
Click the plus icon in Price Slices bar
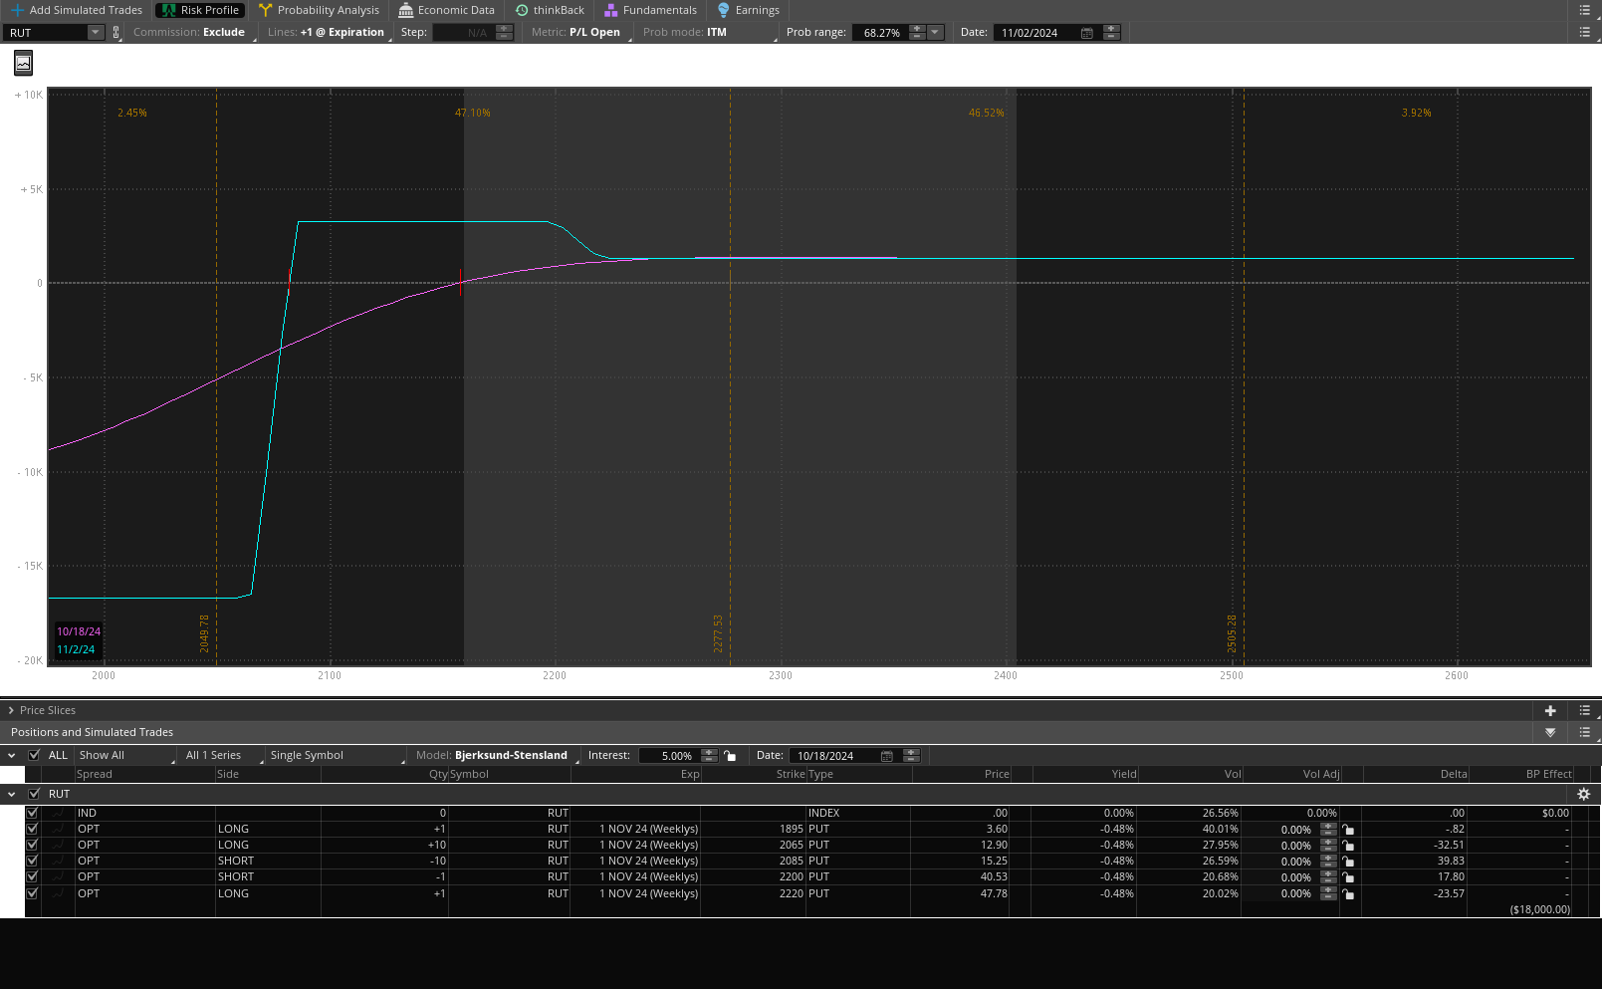point(1549,711)
